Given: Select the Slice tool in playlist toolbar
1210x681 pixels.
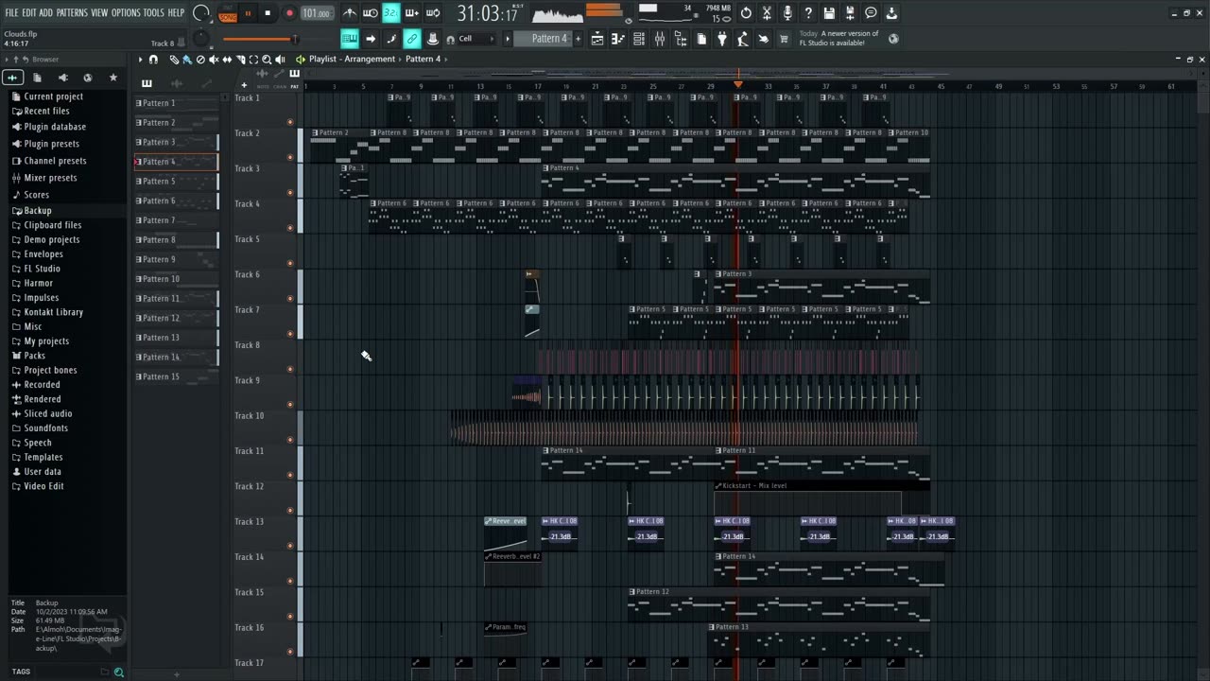Looking at the screenshot, I should 240,60.
